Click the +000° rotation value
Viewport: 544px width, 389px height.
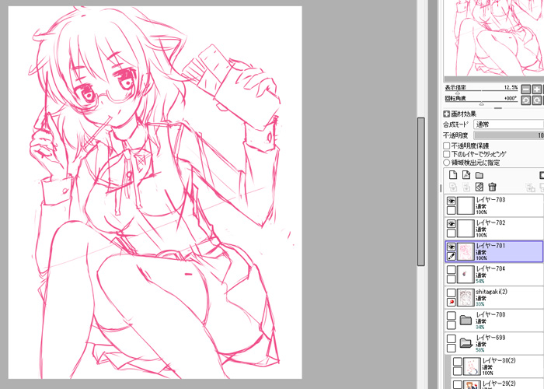(510, 98)
